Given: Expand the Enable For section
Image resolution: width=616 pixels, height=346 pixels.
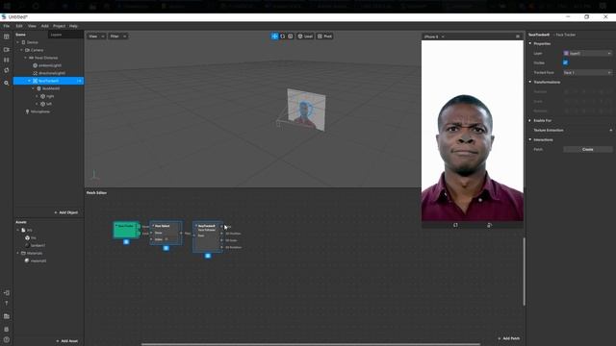Looking at the screenshot, I should (x=530, y=120).
